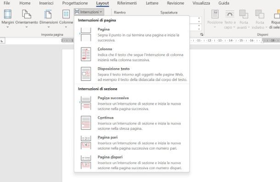Expand the Porta avanti dropdown arrow
280x182 pixels.
249,27
